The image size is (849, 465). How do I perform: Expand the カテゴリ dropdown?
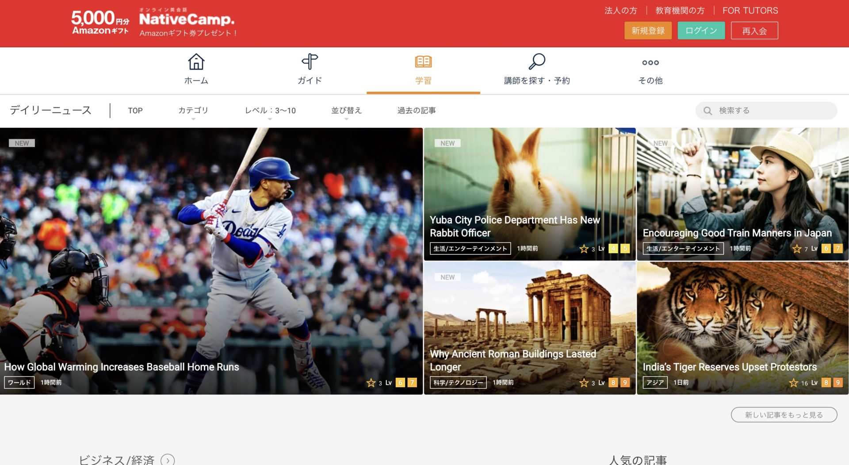[193, 111]
